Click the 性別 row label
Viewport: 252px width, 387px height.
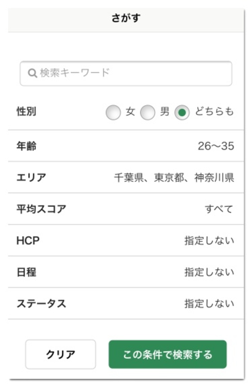click(26, 111)
